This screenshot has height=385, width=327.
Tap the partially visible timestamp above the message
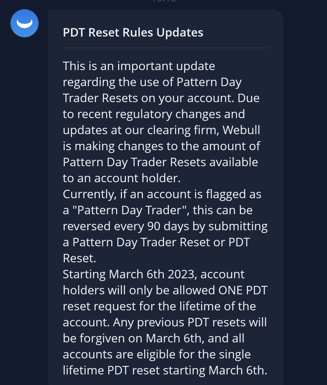164,1
